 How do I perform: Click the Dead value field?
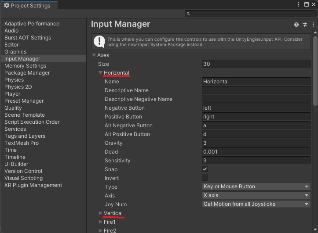pos(256,151)
